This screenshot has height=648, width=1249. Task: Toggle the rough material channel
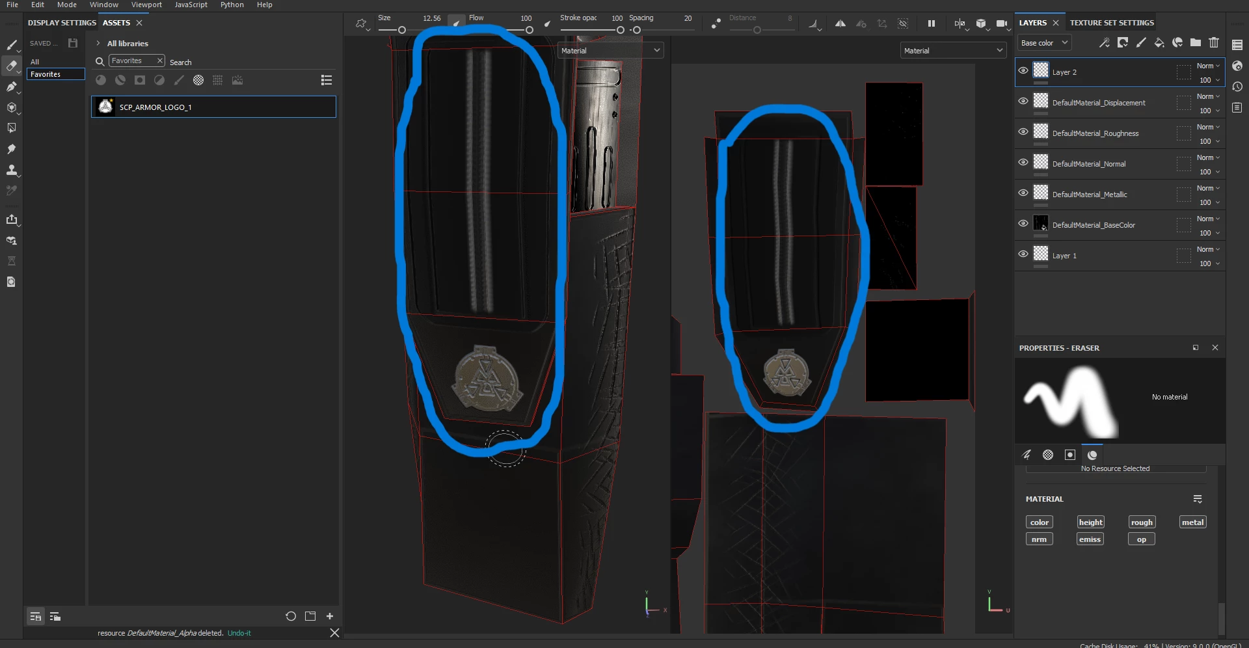click(x=1142, y=522)
